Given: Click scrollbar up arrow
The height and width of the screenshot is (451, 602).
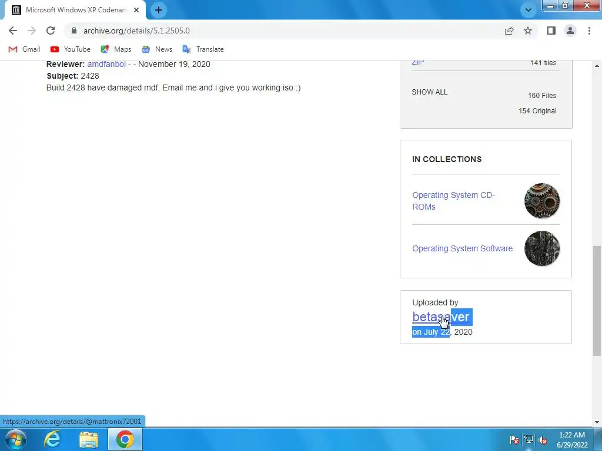Looking at the screenshot, I should tap(597, 66).
